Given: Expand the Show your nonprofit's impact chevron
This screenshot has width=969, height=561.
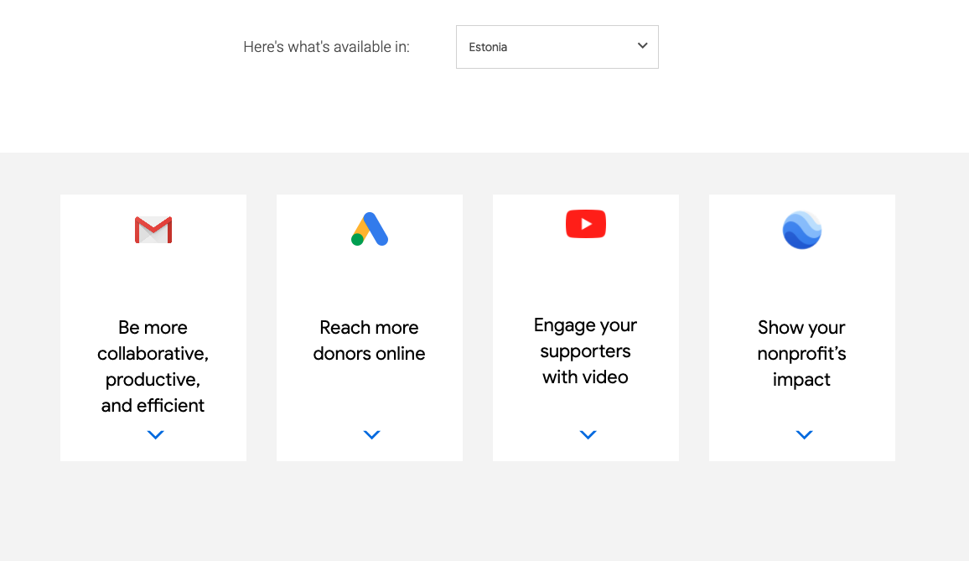Looking at the screenshot, I should (805, 435).
